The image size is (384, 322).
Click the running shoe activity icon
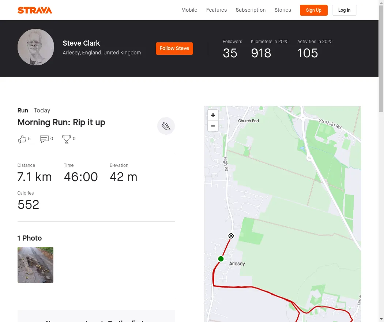166,126
